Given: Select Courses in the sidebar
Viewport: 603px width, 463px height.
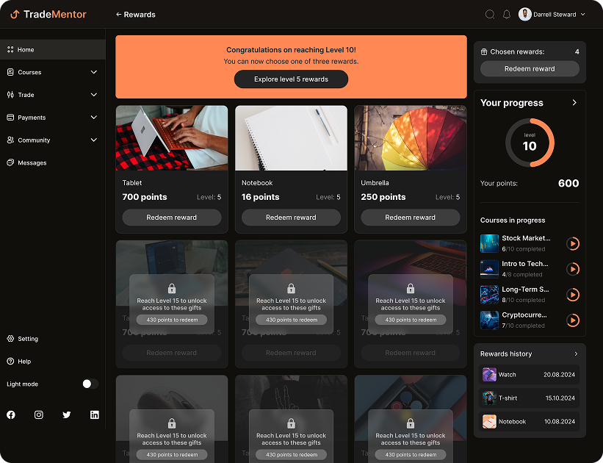Looking at the screenshot, I should point(53,72).
